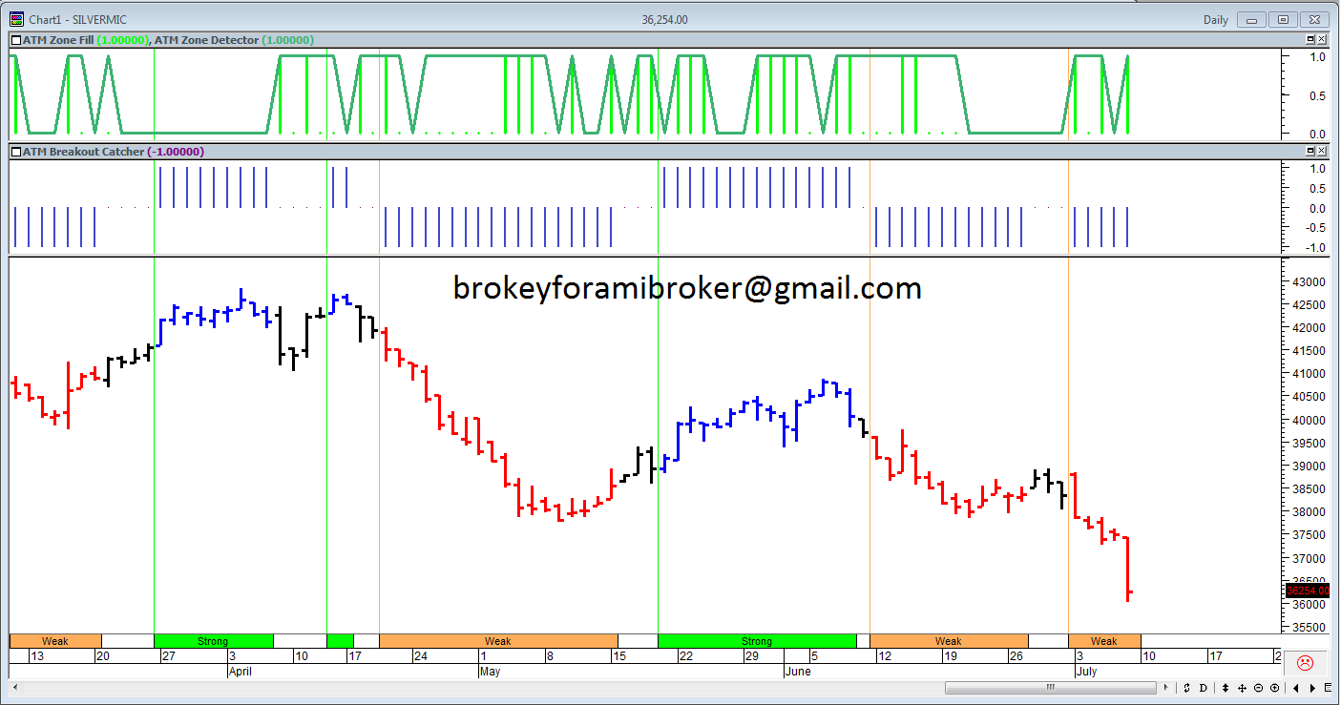Click the red 36254.00 price label
Image resolution: width=1341 pixels, height=705 pixels.
pyautogui.click(x=1307, y=591)
